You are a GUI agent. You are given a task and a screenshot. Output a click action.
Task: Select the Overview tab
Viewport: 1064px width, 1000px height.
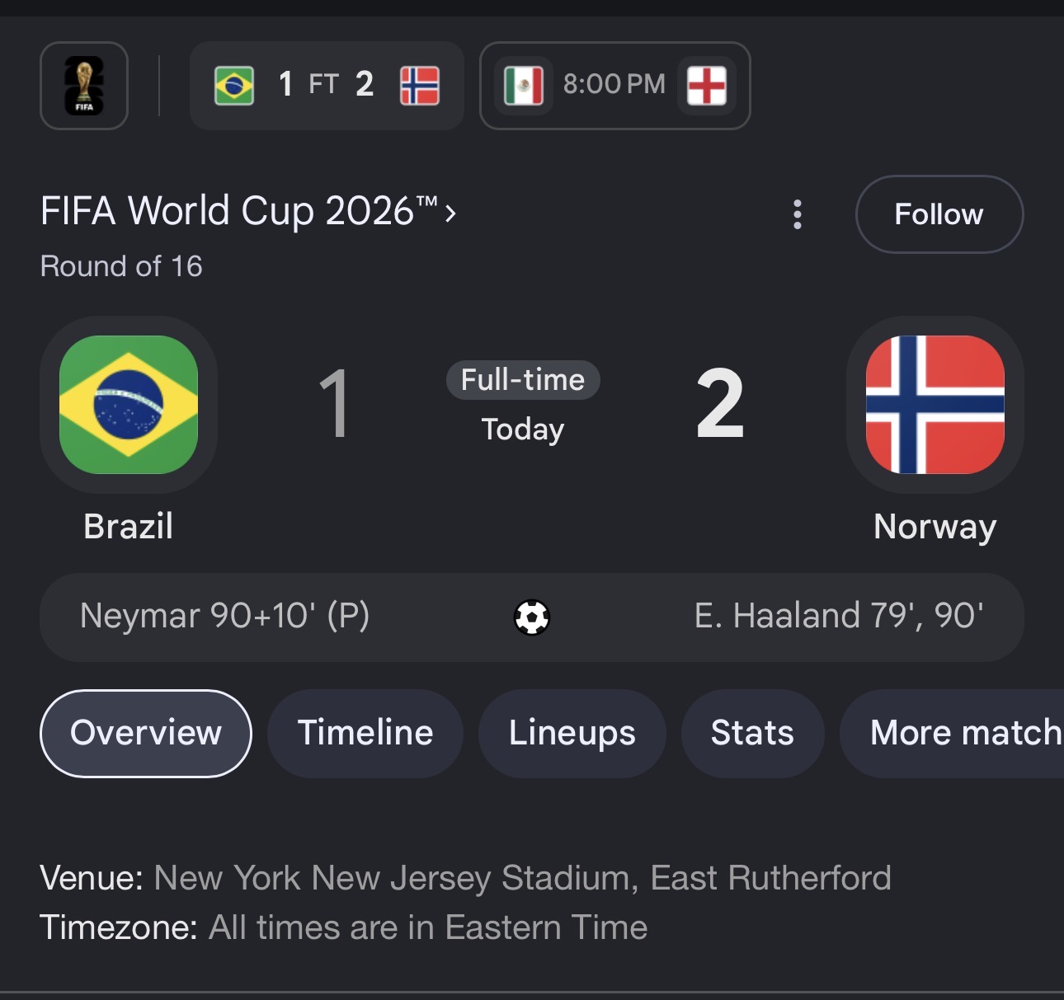click(146, 733)
